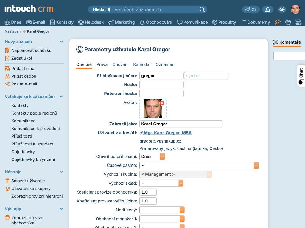Open Mgr. Karel Gregor, MBA link

coord(167,133)
